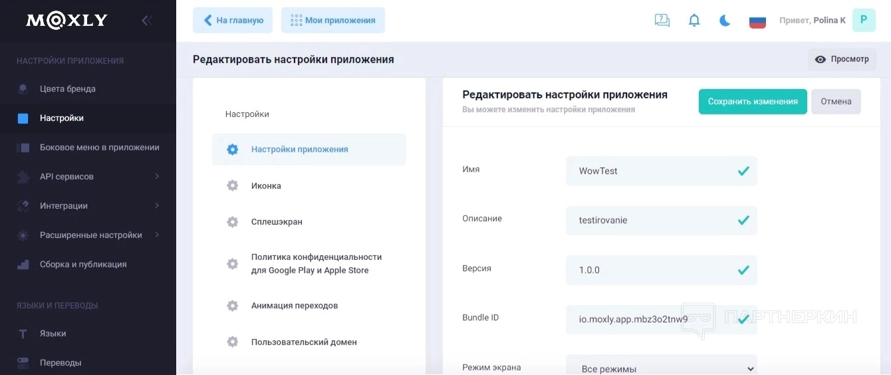Click НАСТРОЙКИ ПРИЛОЖЕНИЯ sidebar heading
Viewport: 891px width, 375px height.
pyautogui.click(x=70, y=61)
